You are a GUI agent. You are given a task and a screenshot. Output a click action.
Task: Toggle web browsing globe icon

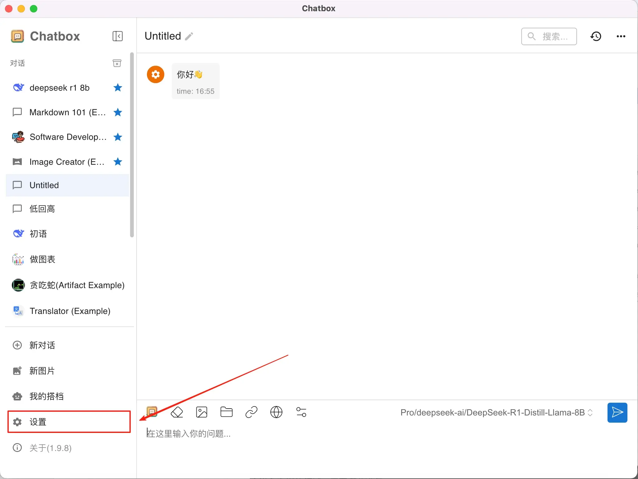(276, 412)
